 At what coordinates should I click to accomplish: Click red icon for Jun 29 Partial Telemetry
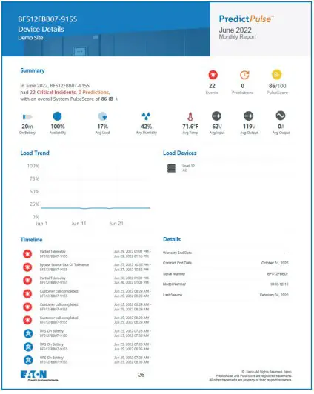[27, 254]
